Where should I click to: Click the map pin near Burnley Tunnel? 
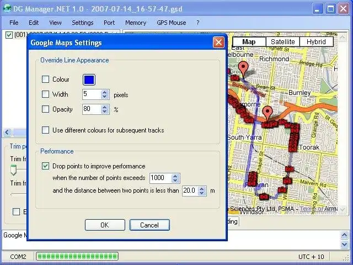click(x=243, y=68)
